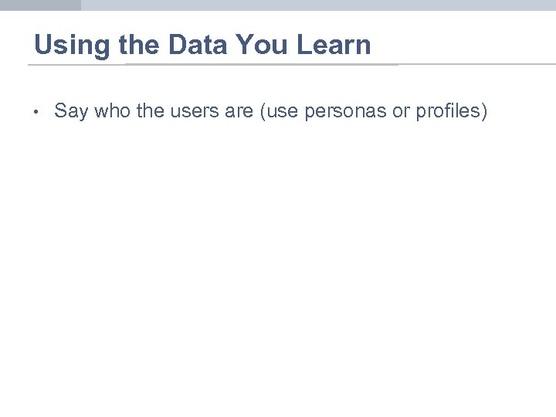Click the word "personas" in the bullet text
Viewport: 556px width, 417px height.
(x=342, y=112)
